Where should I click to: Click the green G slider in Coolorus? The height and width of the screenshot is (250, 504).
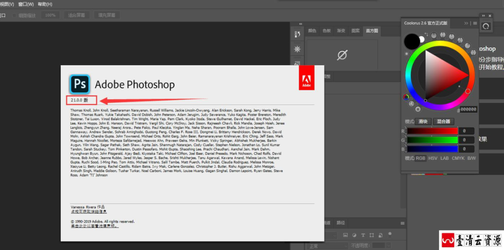point(431,140)
